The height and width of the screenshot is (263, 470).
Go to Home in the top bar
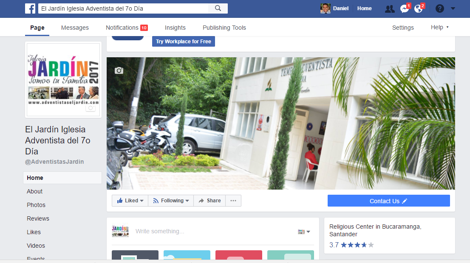click(x=364, y=8)
